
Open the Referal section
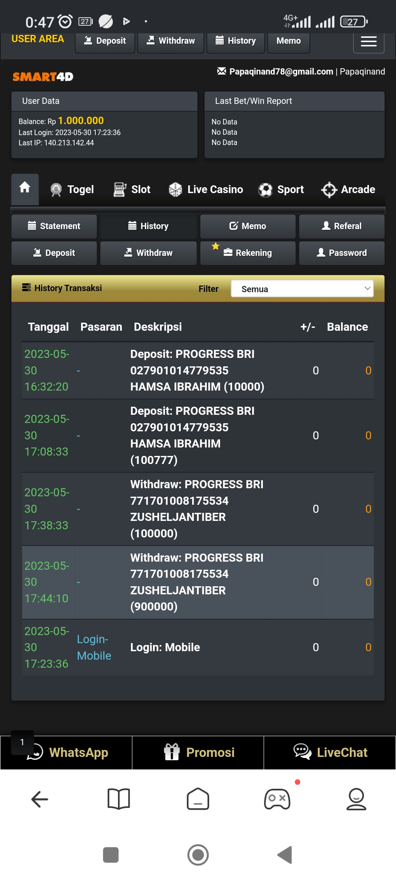click(342, 226)
